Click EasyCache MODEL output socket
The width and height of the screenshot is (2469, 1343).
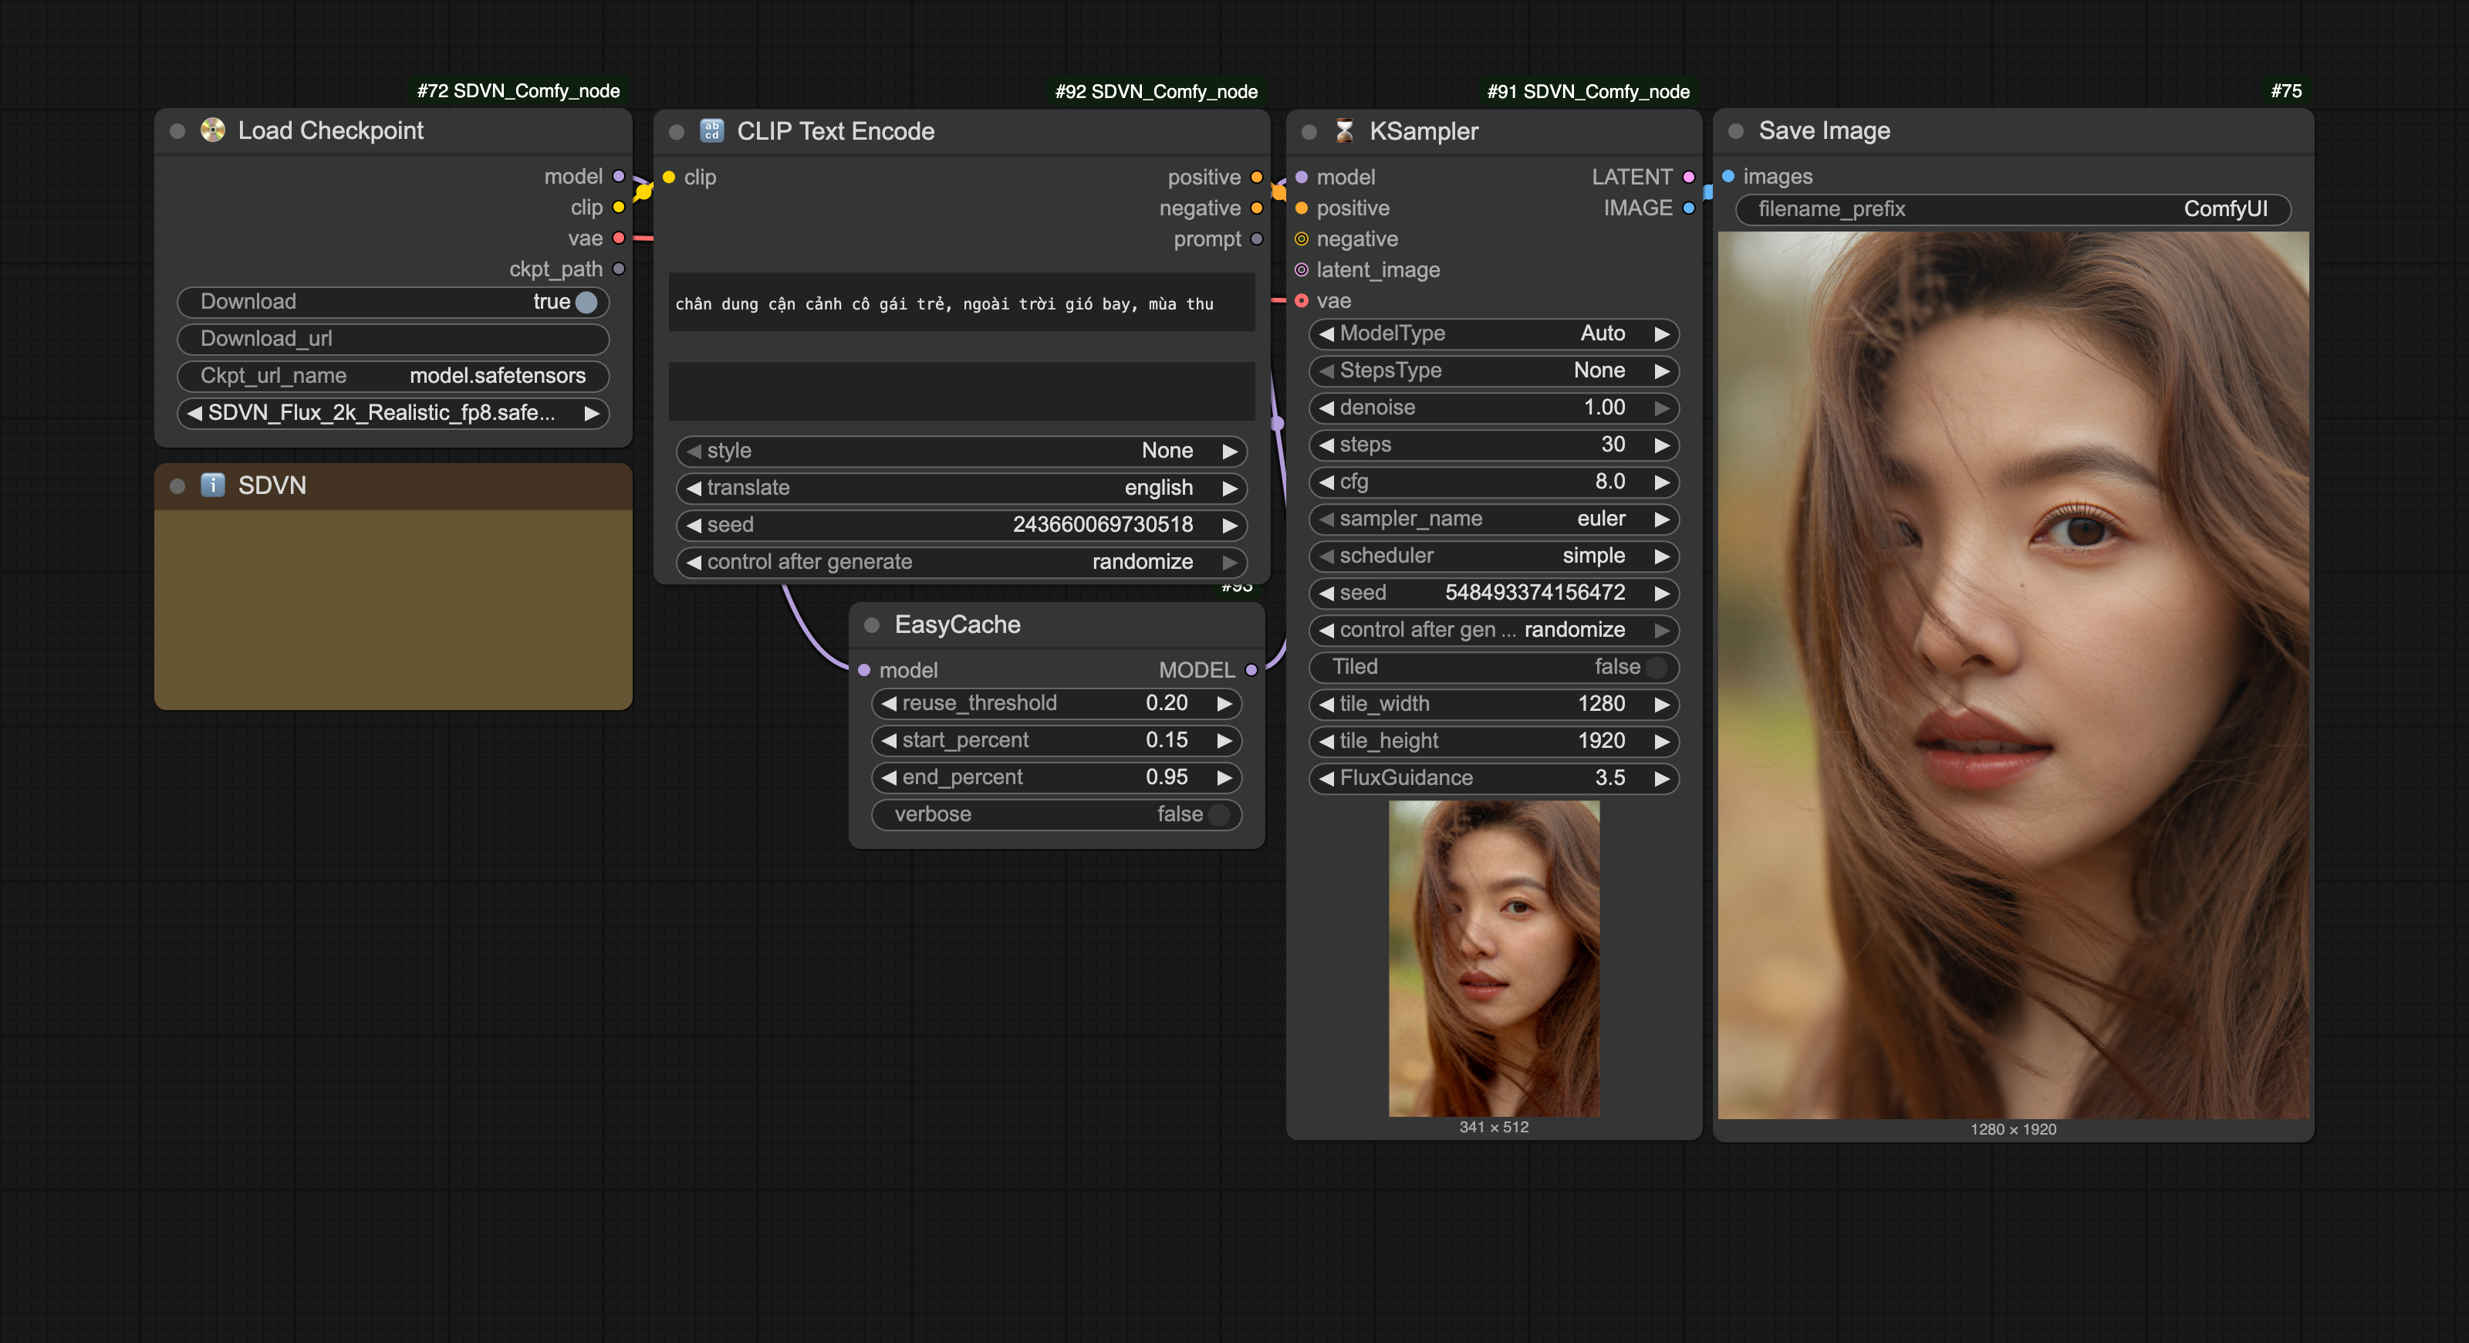pyautogui.click(x=1251, y=670)
